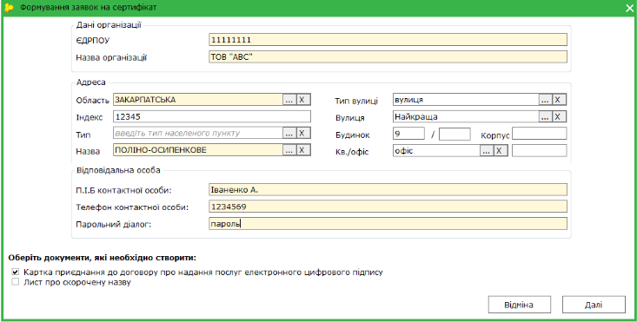This screenshot has width=637, height=322.
Task: Edit the Будинок number field
Action: [409, 134]
